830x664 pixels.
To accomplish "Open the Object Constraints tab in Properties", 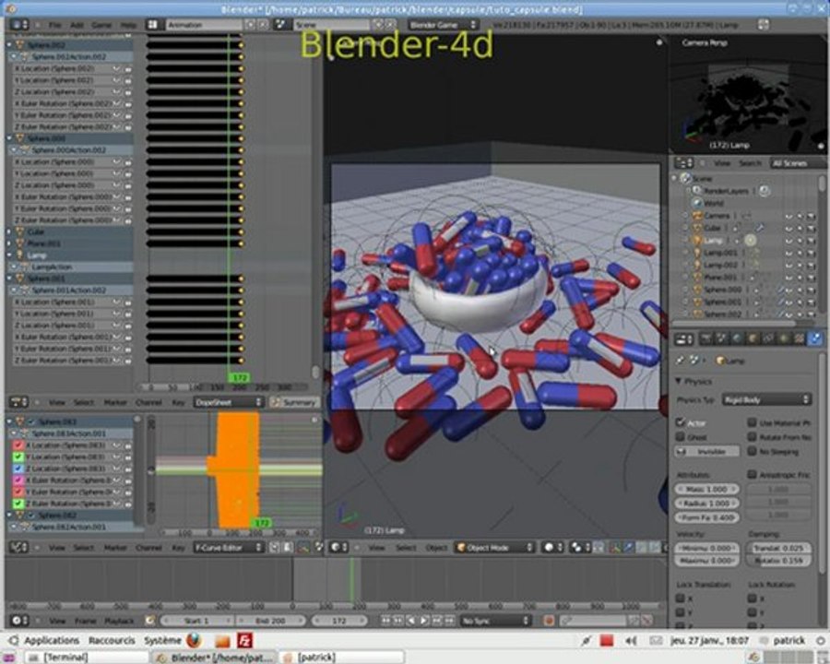I will (x=768, y=338).
